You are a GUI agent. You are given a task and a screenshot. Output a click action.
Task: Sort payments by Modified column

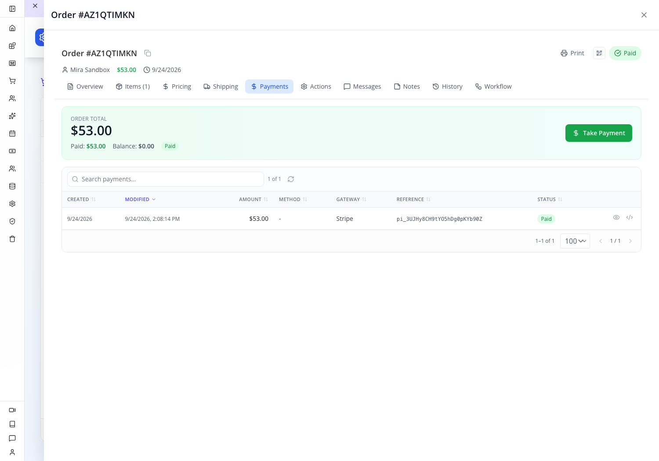(141, 199)
